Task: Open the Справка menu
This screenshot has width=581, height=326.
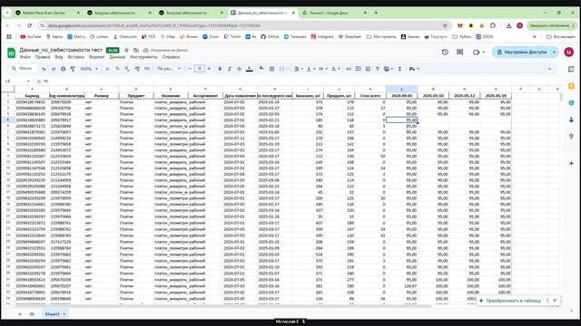Action: 171,57
